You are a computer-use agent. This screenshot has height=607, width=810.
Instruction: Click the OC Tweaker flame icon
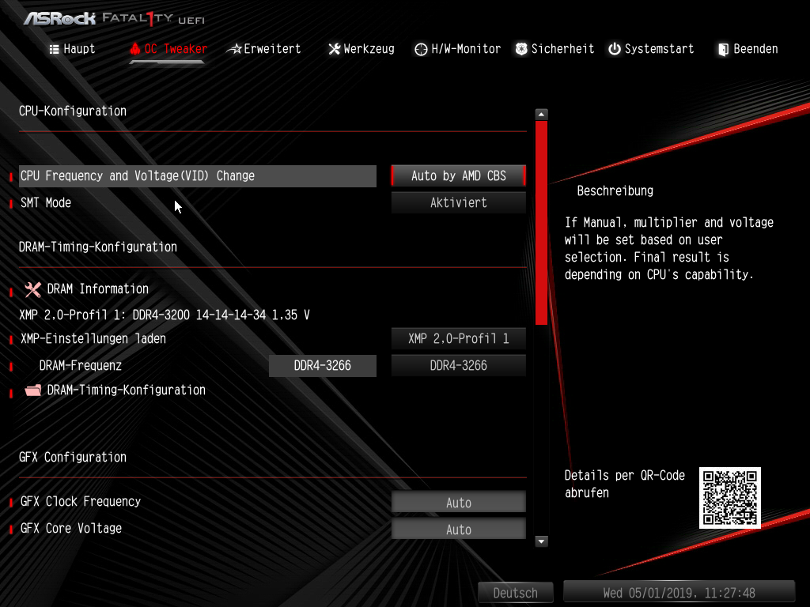click(x=134, y=49)
